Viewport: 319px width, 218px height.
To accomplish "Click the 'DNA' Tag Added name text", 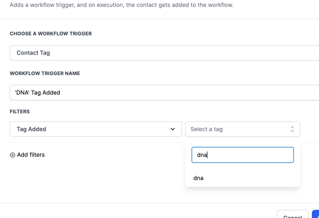I will tap(38, 92).
